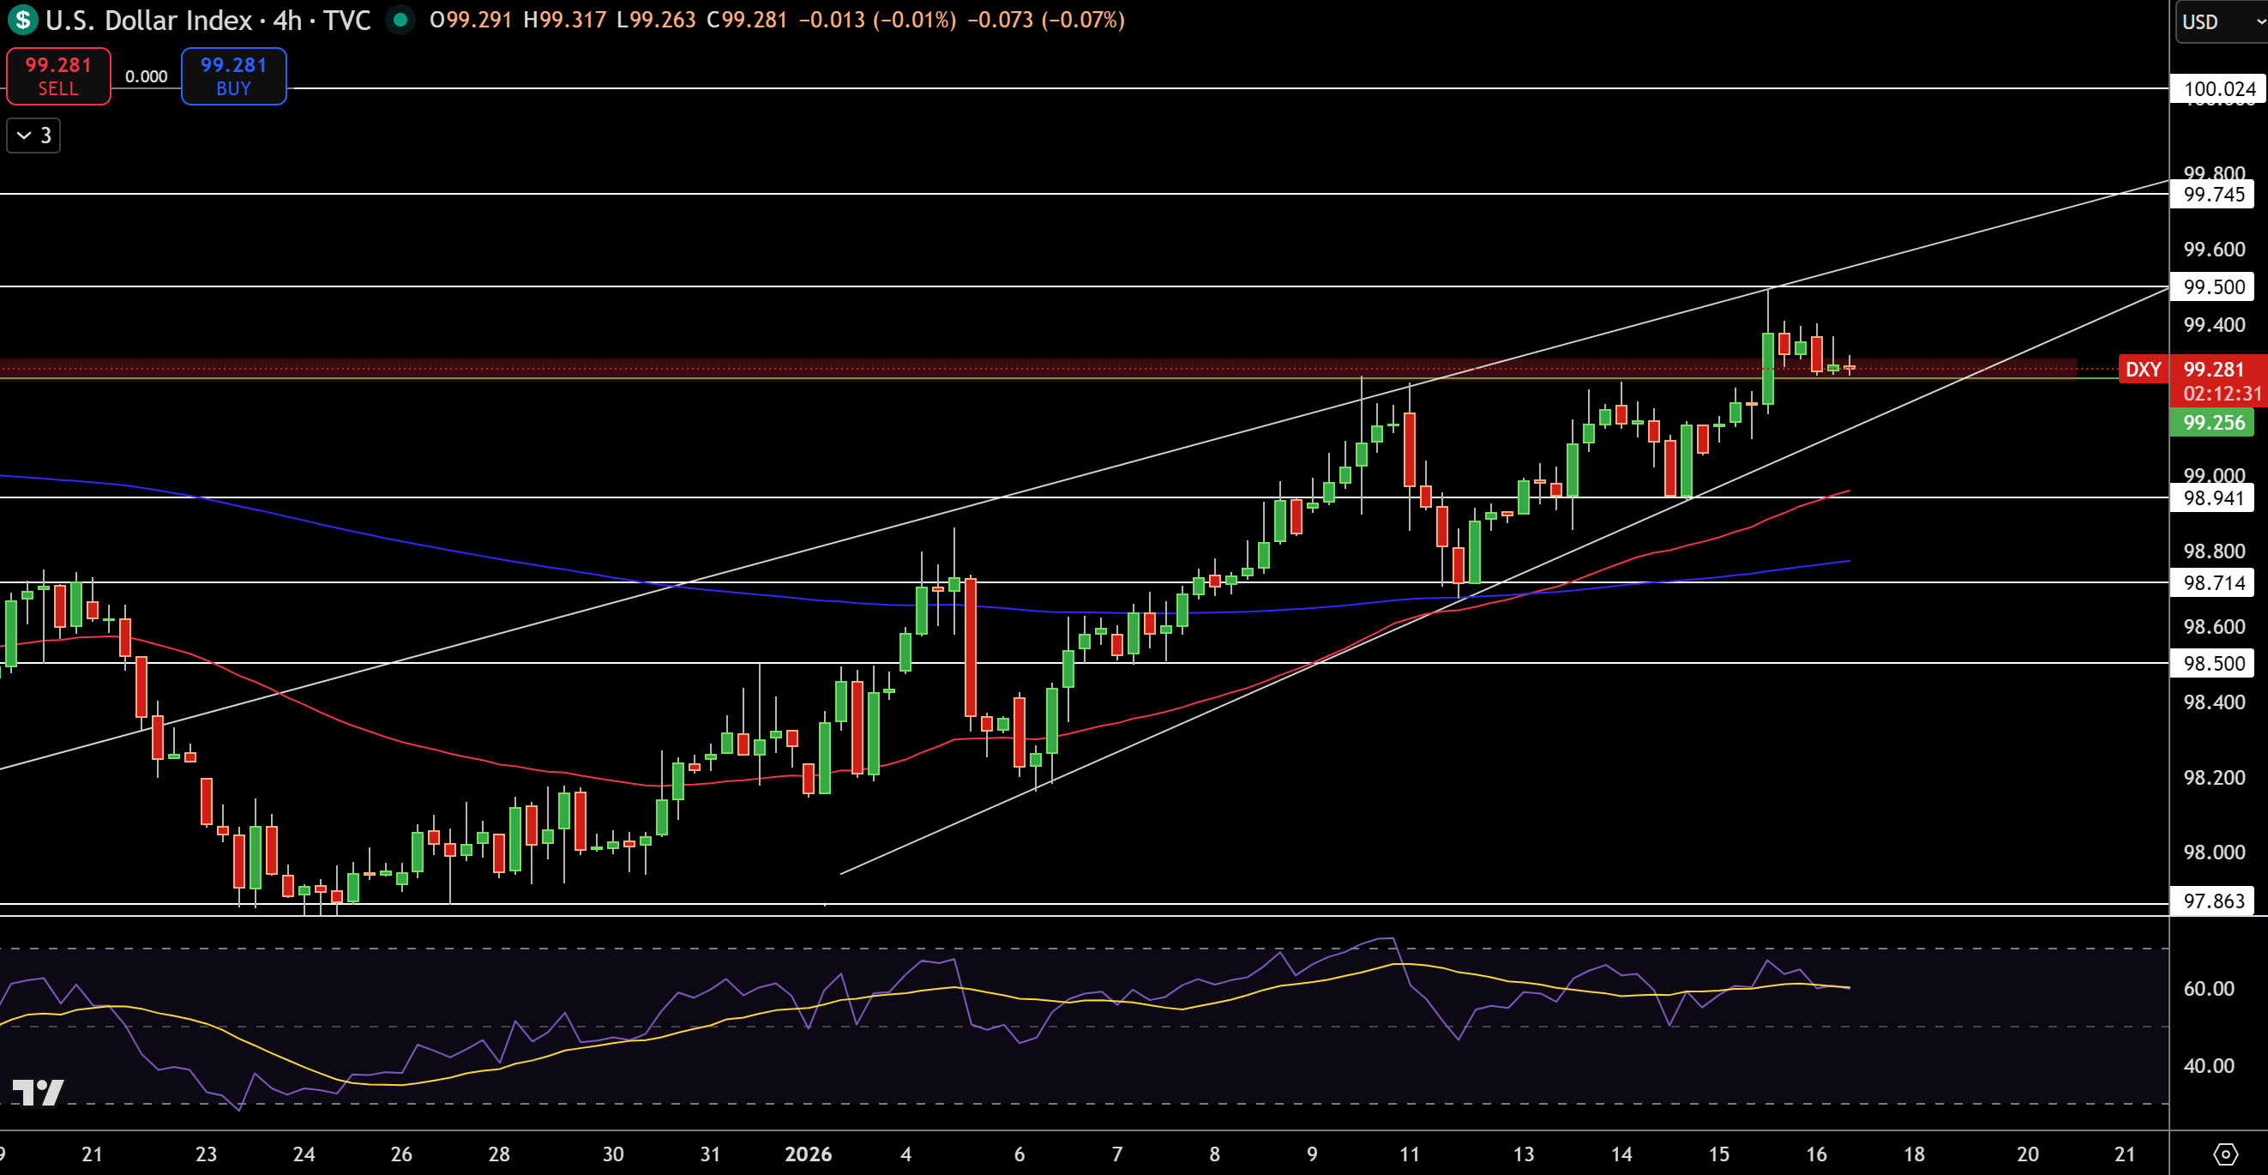The width and height of the screenshot is (2268, 1175).
Task: Click the 99.400 price scale label
Action: [2213, 325]
